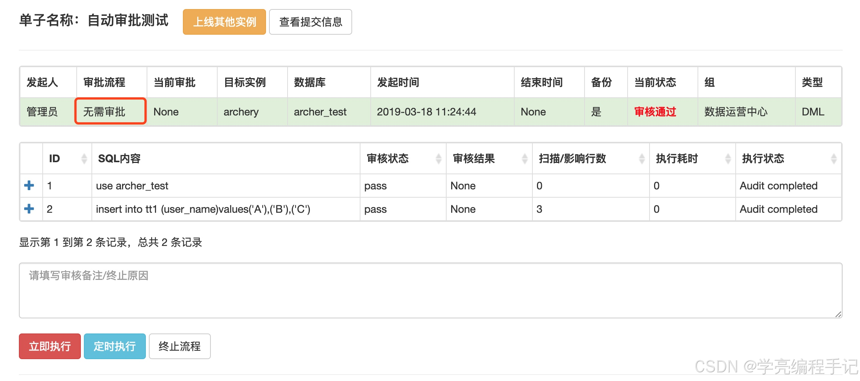
Task: Click the 终止流程 button
Action: [179, 346]
